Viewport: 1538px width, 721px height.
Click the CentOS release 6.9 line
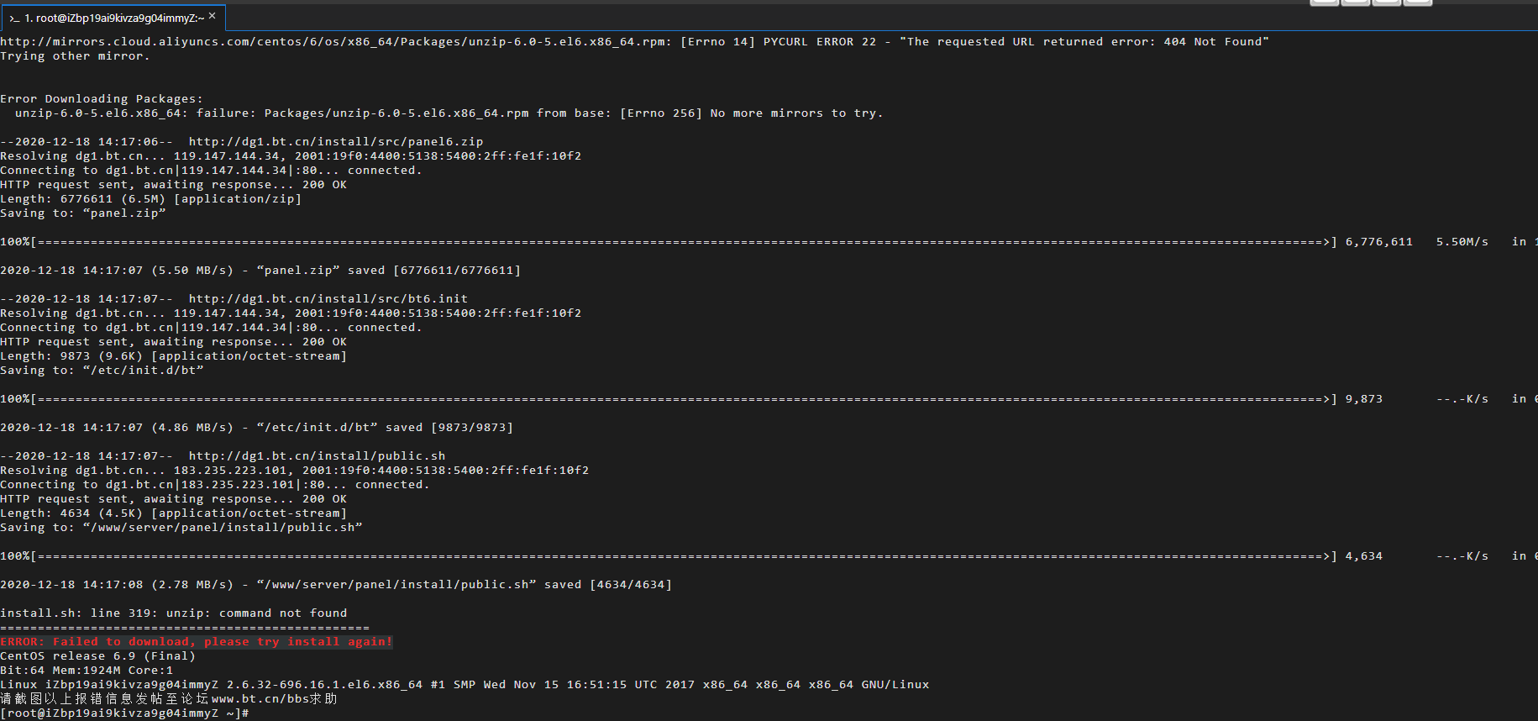[97, 656]
